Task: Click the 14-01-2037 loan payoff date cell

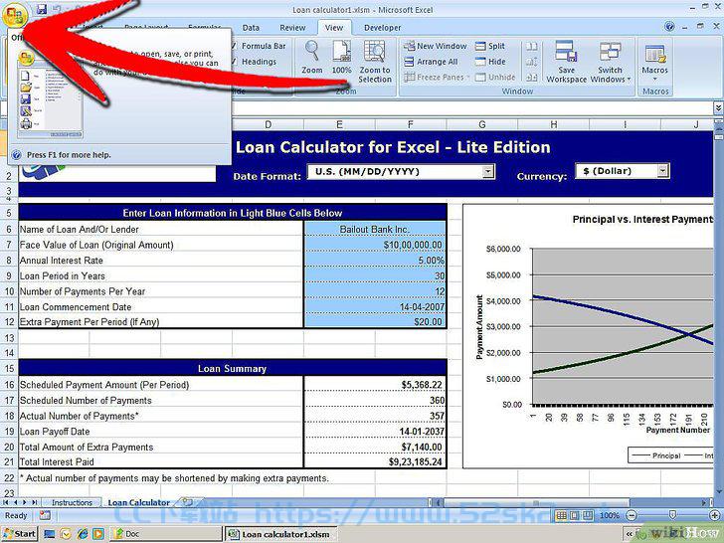Action: [375, 432]
